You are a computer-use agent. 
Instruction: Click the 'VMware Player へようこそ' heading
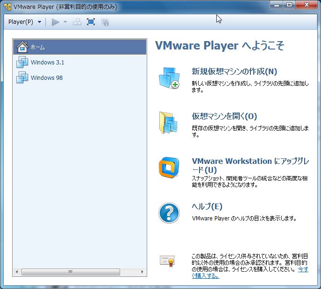point(220,45)
